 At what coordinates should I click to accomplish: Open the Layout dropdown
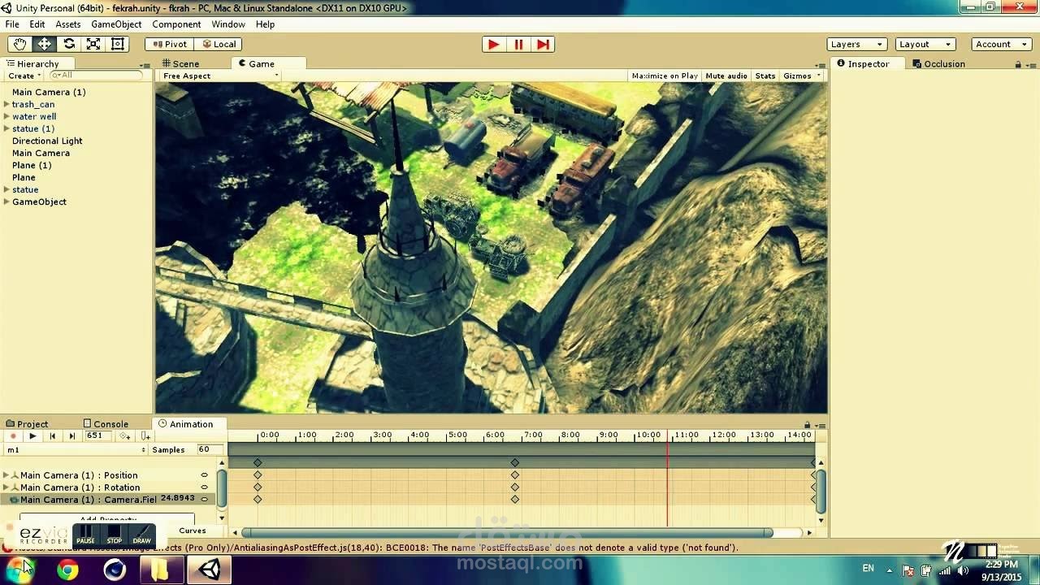(x=925, y=44)
